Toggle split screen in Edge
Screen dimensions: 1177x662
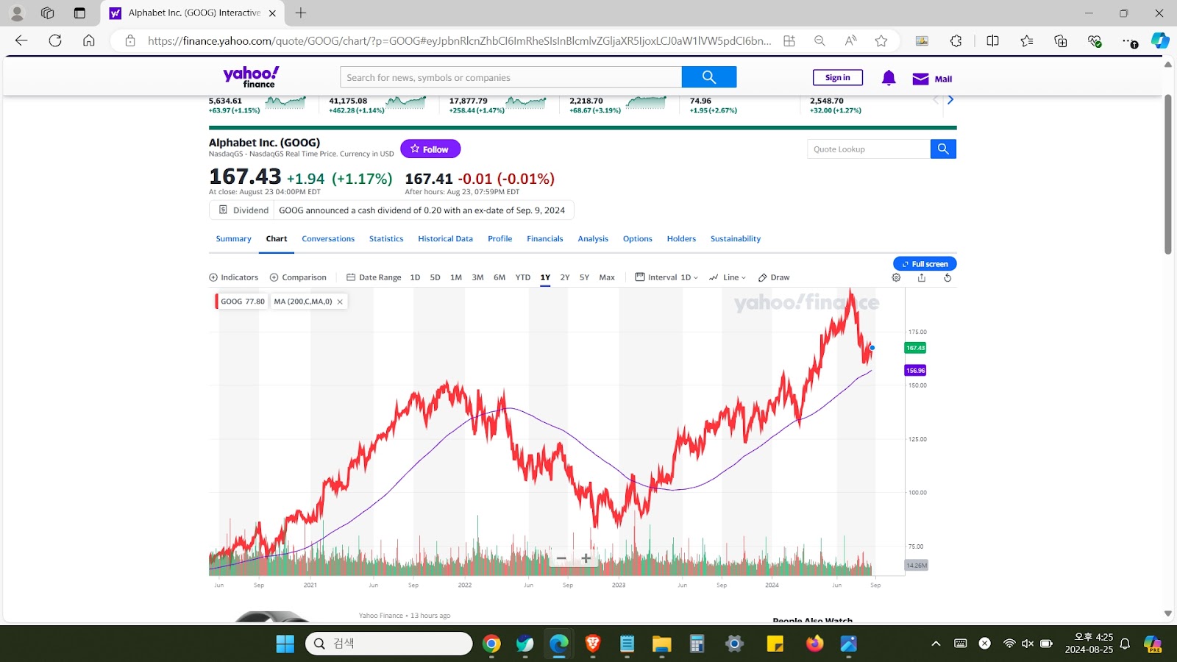[x=992, y=41]
